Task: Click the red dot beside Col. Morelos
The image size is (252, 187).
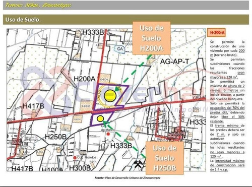Action: [75, 158]
